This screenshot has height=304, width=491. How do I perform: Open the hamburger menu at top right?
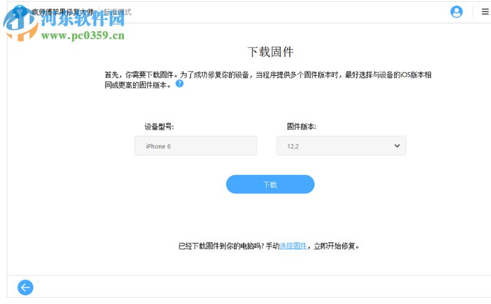click(485, 12)
